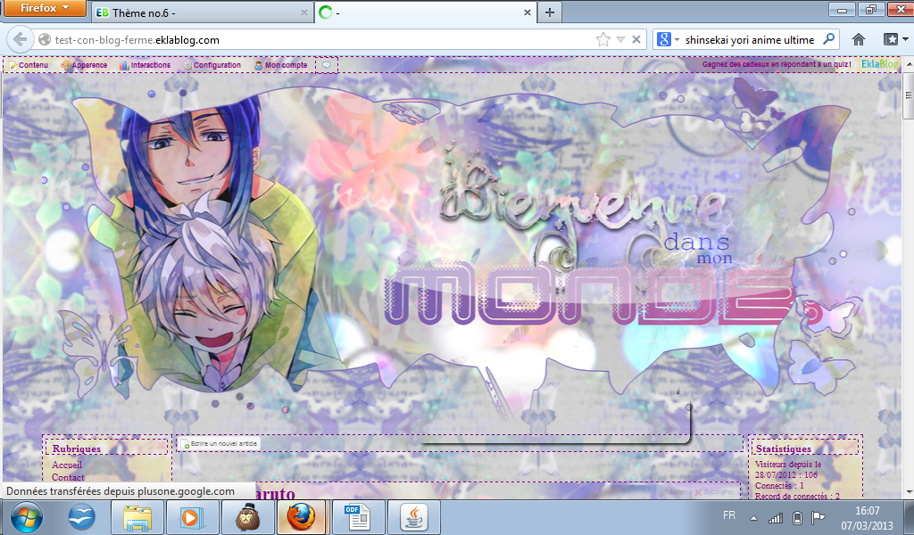914x535 pixels.
Task: Click 'Visiteurs depuis le 28/07/2012 : 106' text
Action: 788,470
